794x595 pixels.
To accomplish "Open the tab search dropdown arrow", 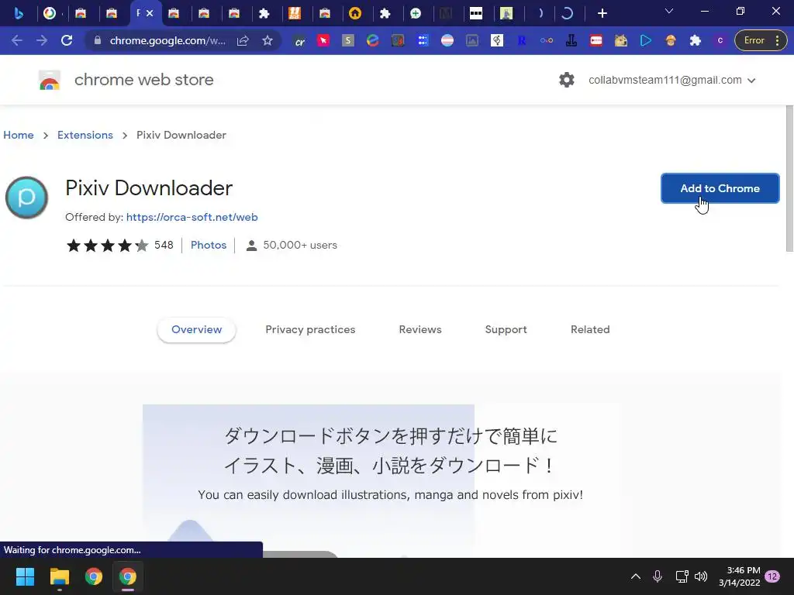I will coord(669,11).
